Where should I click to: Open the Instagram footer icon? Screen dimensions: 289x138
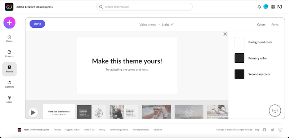tap(280, 130)
